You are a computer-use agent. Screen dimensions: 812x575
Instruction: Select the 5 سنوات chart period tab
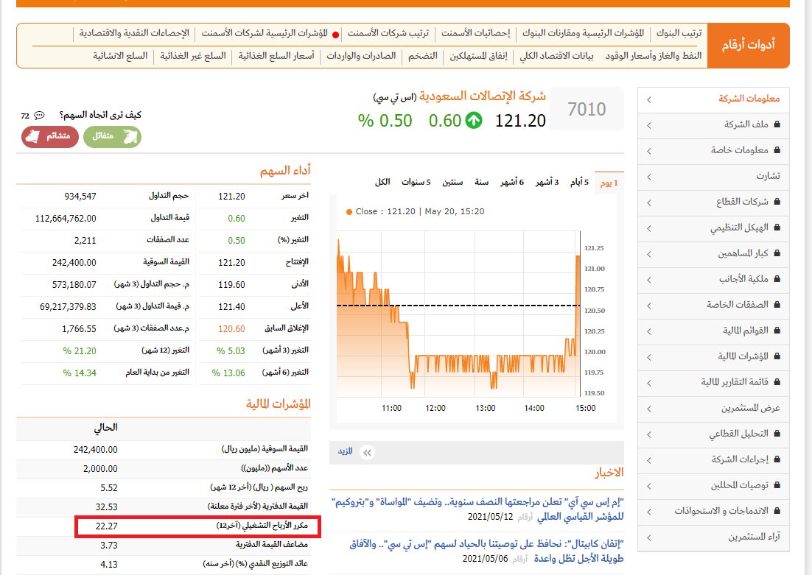point(416,182)
